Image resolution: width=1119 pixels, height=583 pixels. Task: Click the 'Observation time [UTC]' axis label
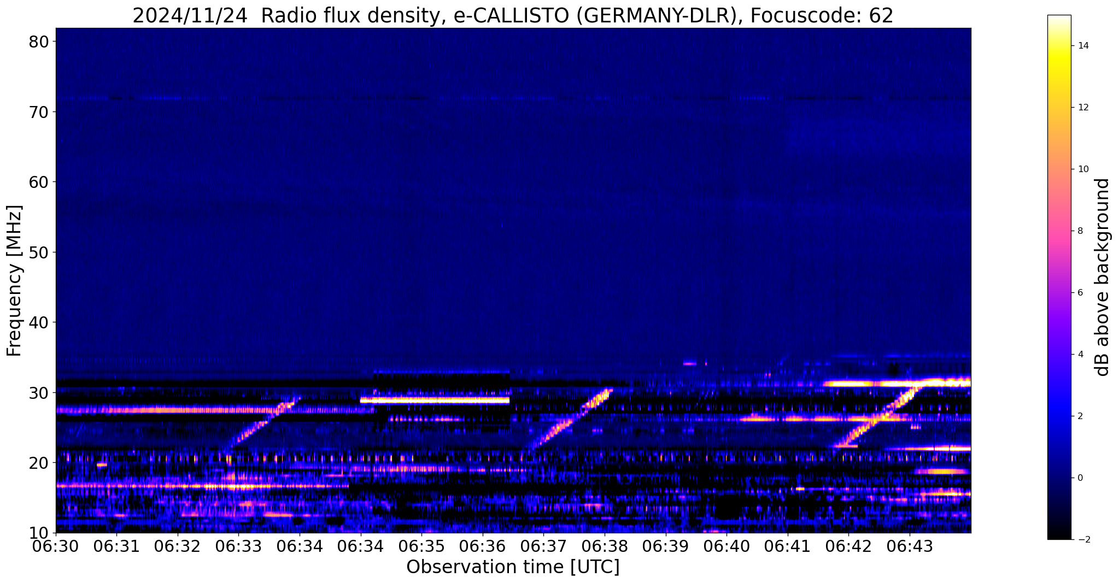point(513,567)
